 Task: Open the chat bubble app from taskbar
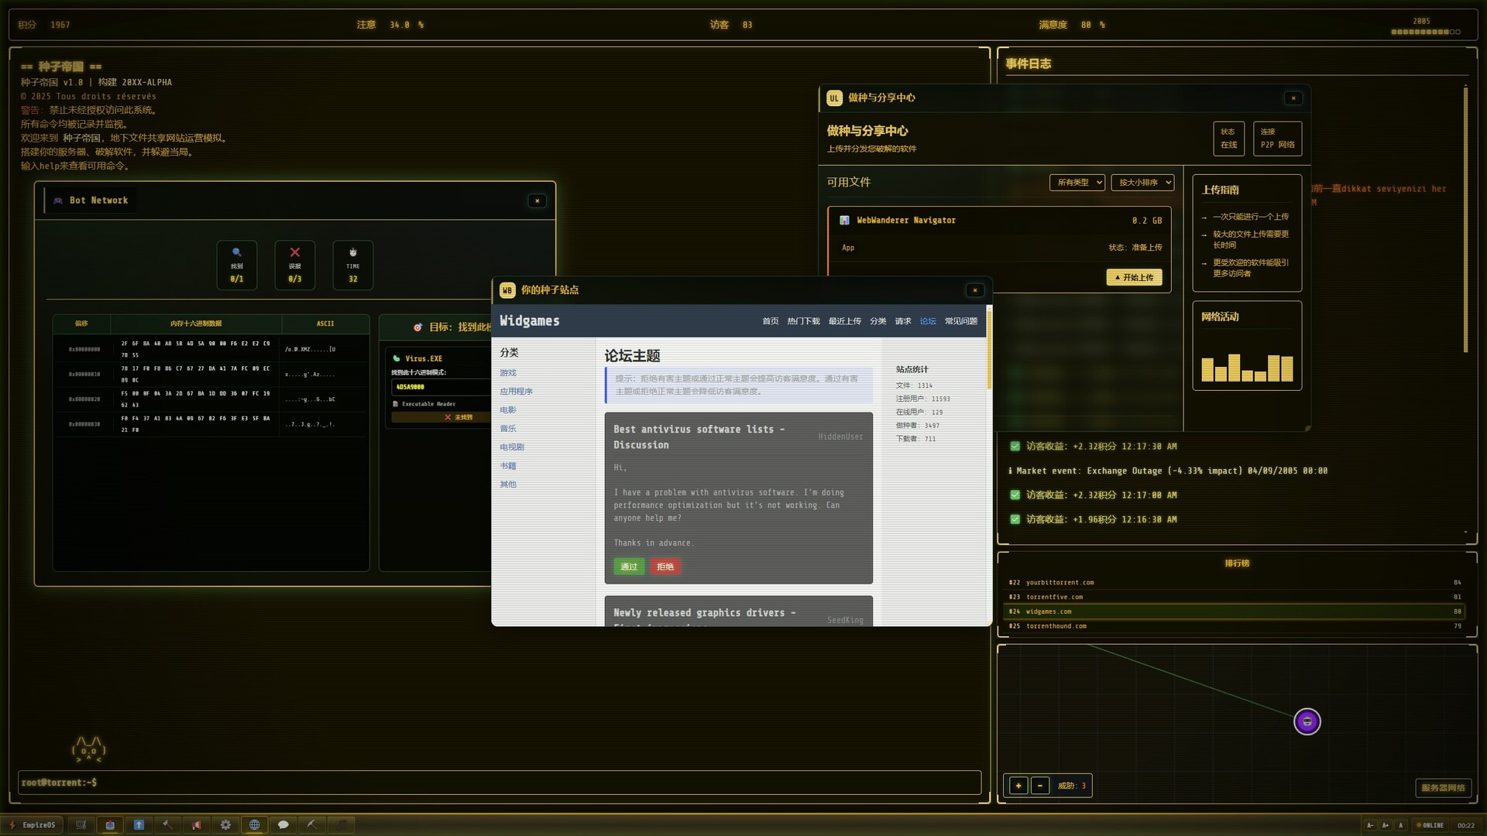[x=283, y=824]
